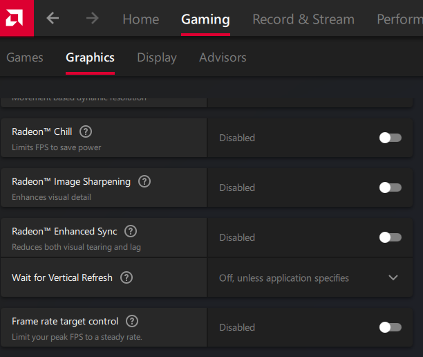
Task: Open the Record & Stream tab
Action: click(x=303, y=19)
